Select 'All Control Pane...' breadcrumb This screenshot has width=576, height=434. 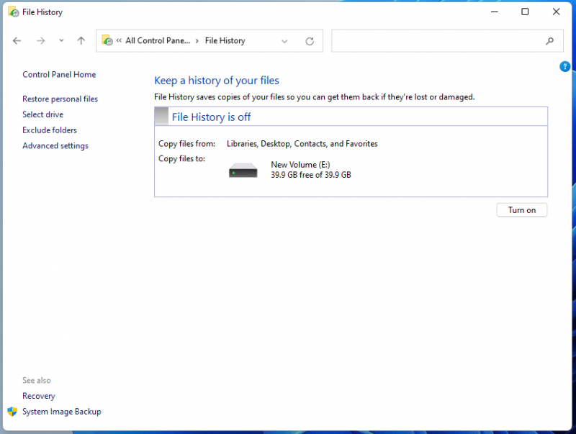(x=158, y=40)
